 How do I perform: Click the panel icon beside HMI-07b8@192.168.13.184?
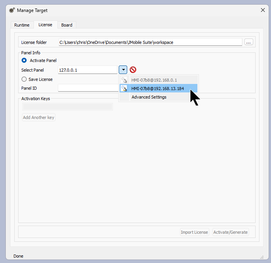click(124, 89)
